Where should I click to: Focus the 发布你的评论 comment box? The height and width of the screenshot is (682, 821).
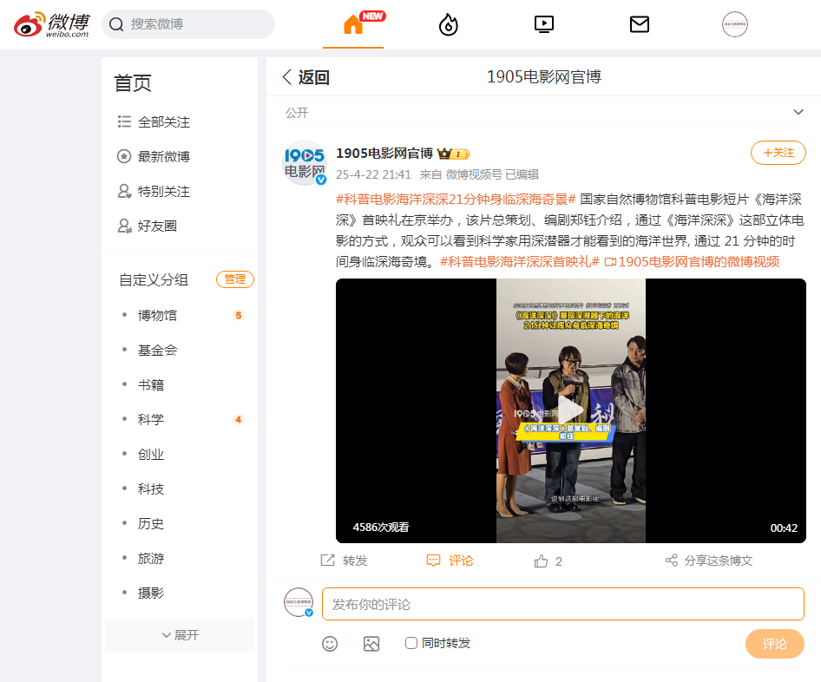(x=563, y=604)
